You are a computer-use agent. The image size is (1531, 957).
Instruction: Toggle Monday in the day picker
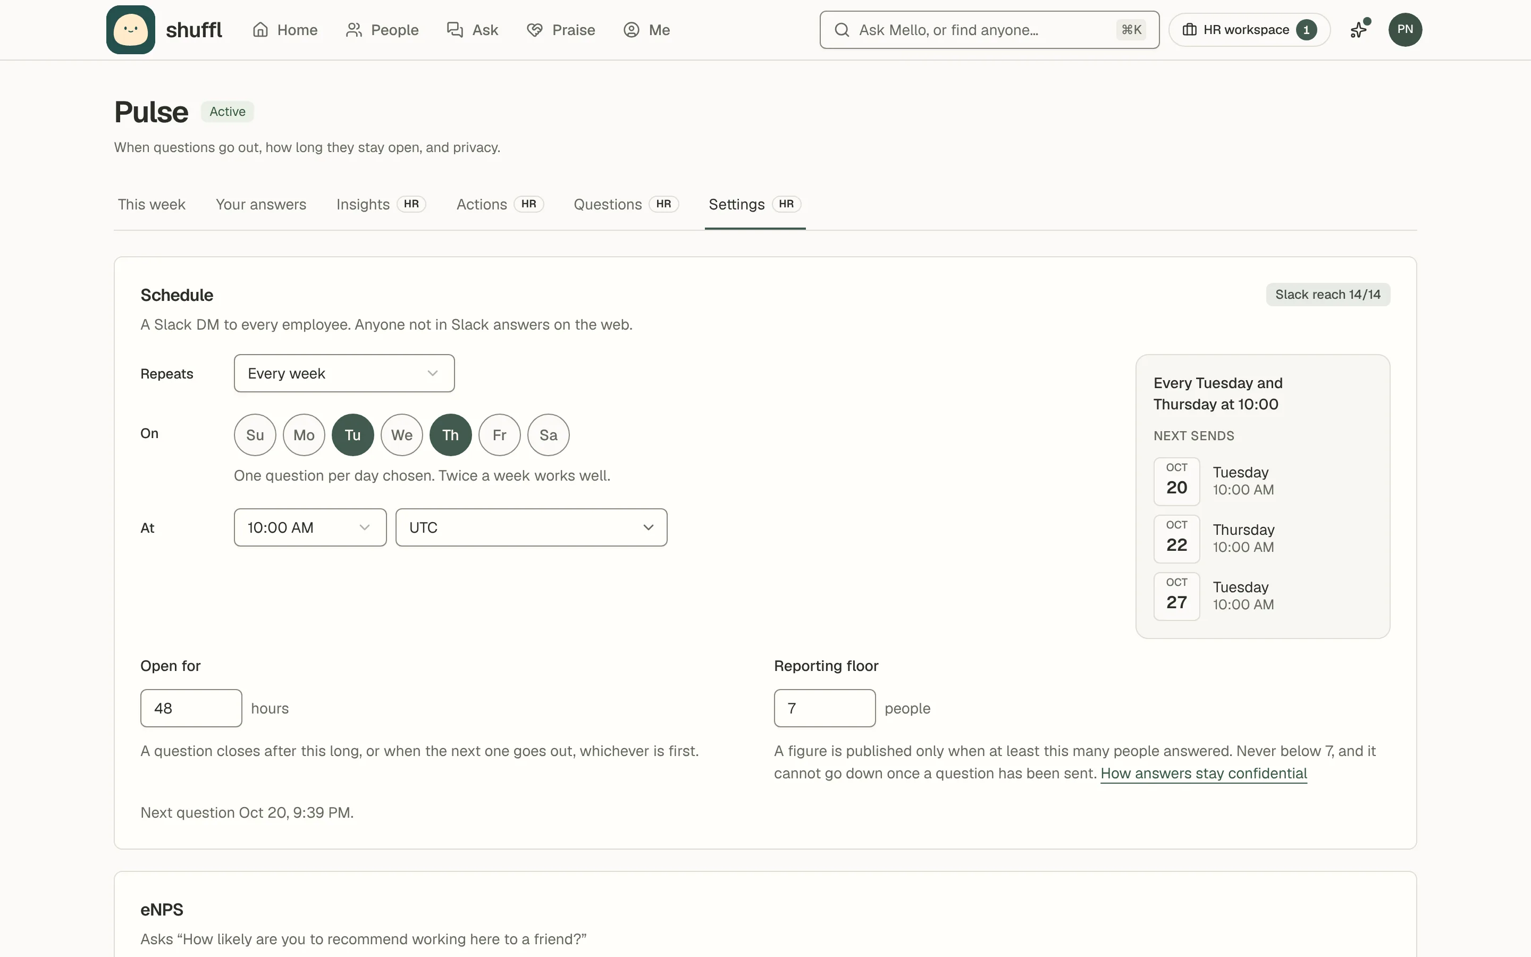(x=304, y=435)
